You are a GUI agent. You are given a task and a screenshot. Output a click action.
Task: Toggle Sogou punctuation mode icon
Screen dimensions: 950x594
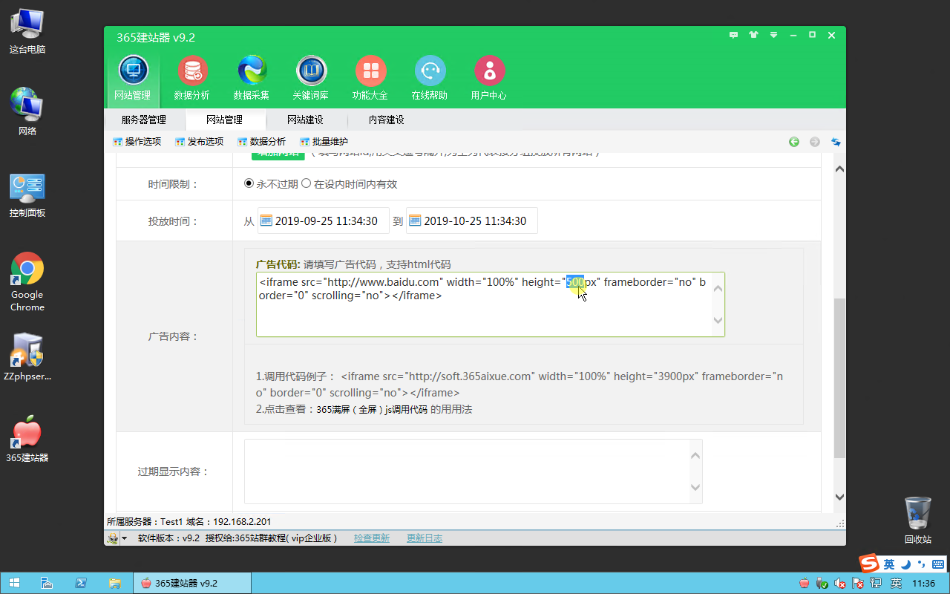922,564
